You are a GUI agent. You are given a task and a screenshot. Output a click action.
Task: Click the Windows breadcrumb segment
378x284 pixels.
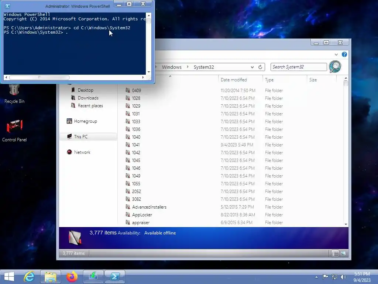[x=172, y=67]
